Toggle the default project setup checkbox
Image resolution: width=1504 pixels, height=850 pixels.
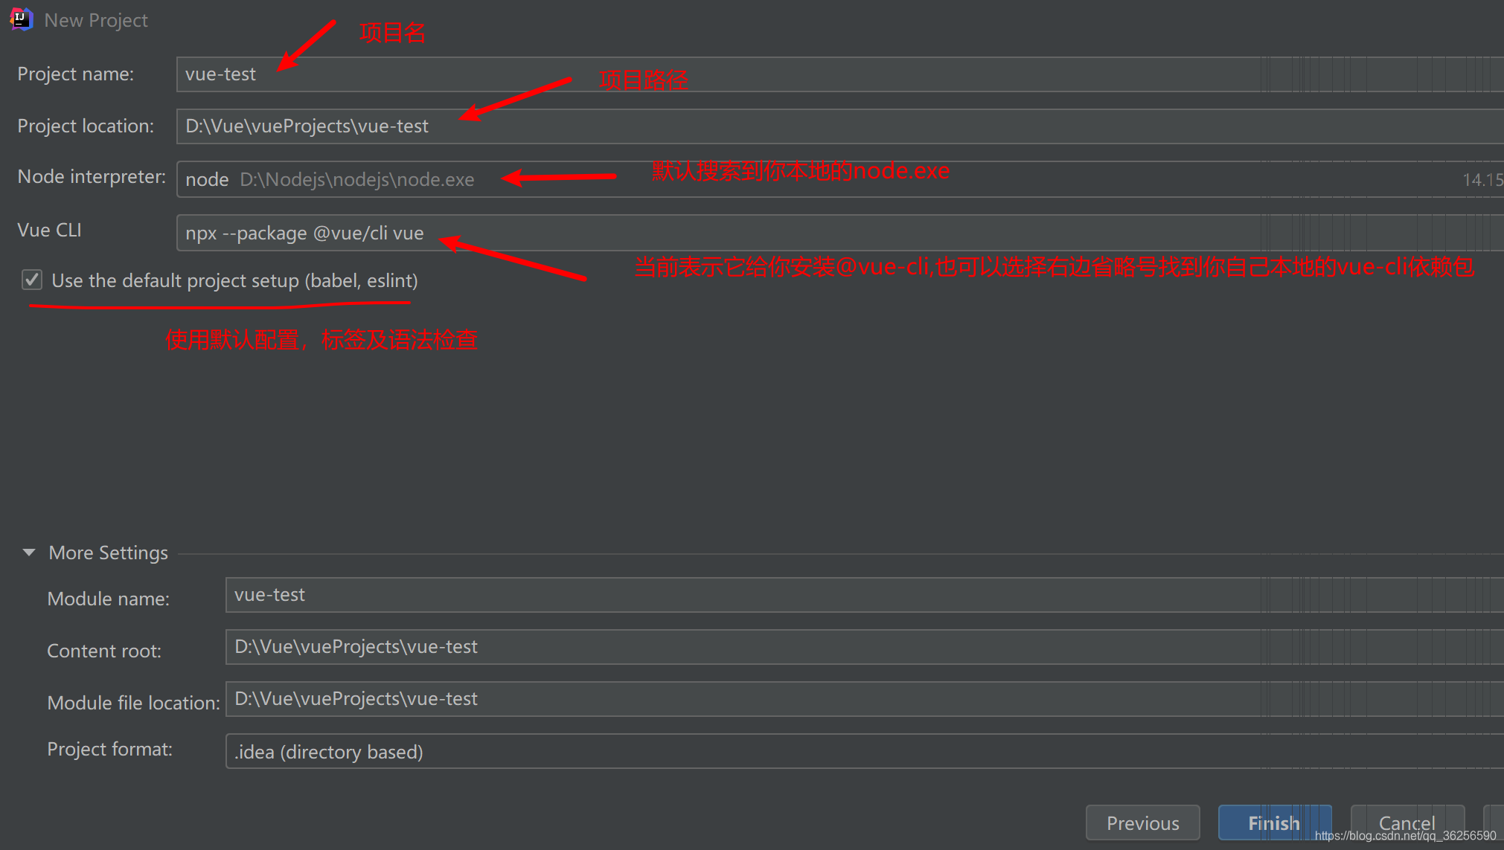coord(32,280)
